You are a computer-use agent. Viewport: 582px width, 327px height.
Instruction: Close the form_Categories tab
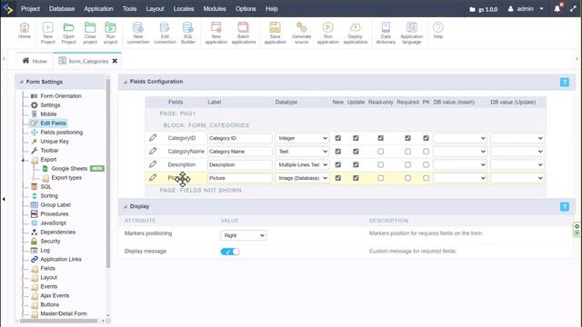tap(115, 61)
